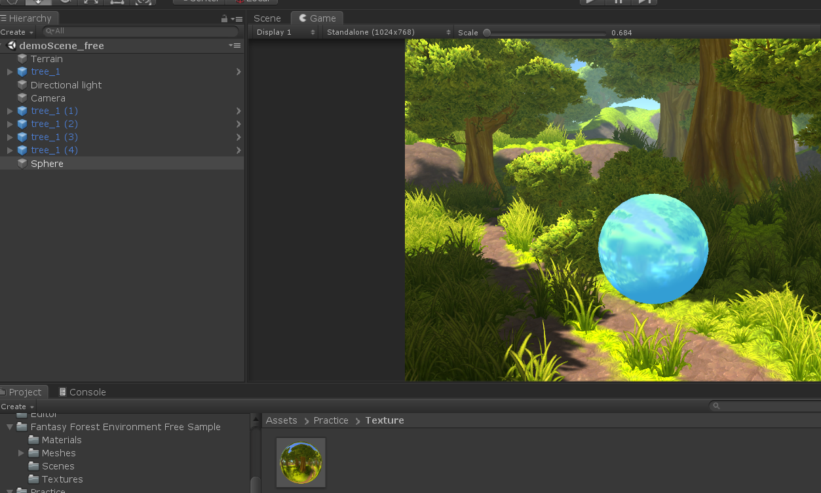Click the Sphere object cube icon
This screenshot has height=493, width=821.
tap(22, 164)
